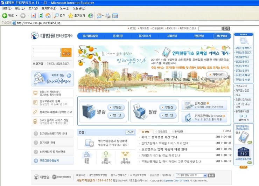Image resolution: width=259 pixels, height=186 pixels.
Task: Open 법인 상호검색 magnifier icon
Action: click(x=106, y=158)
